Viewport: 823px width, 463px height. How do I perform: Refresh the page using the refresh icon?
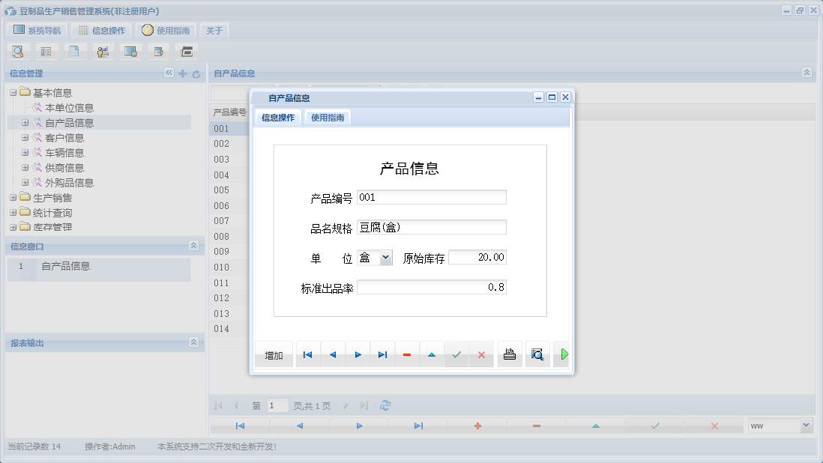(385, 405)
